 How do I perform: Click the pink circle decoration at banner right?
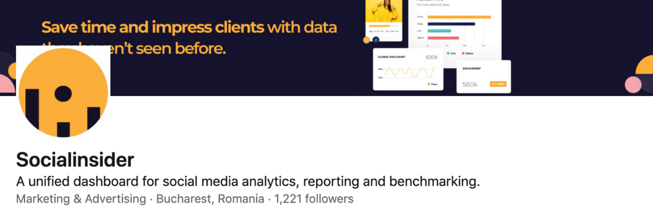(x=633, y=85)
